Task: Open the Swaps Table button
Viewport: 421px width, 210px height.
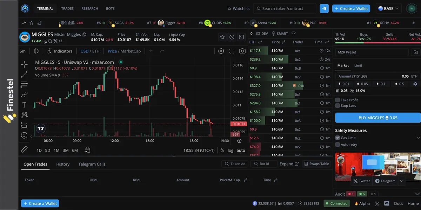Action: [316, 164]
